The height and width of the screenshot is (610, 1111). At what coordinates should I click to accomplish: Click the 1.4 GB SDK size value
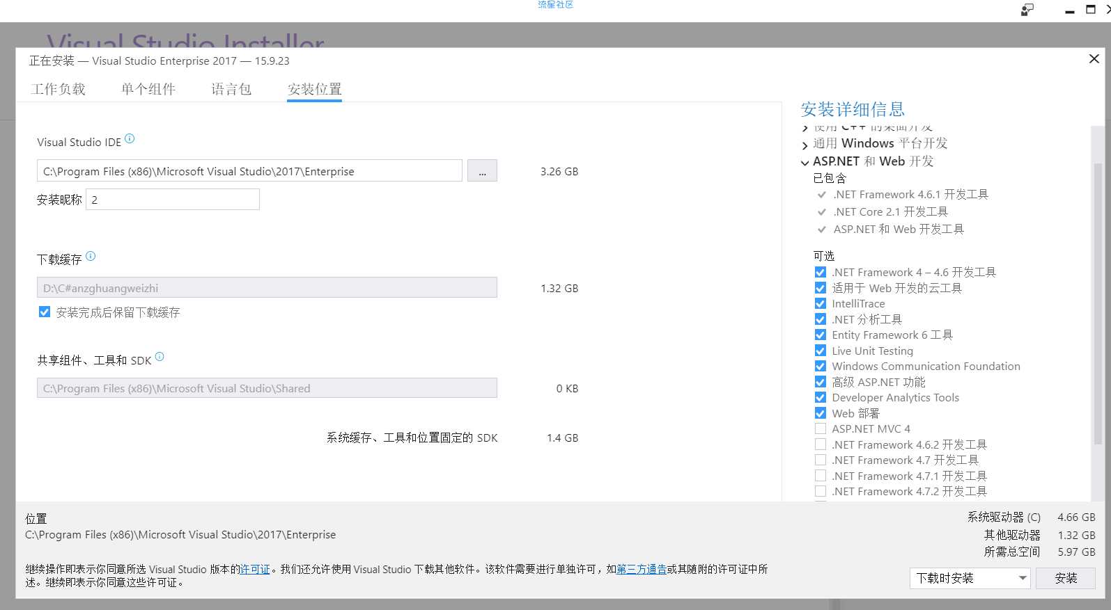[562, 438]
